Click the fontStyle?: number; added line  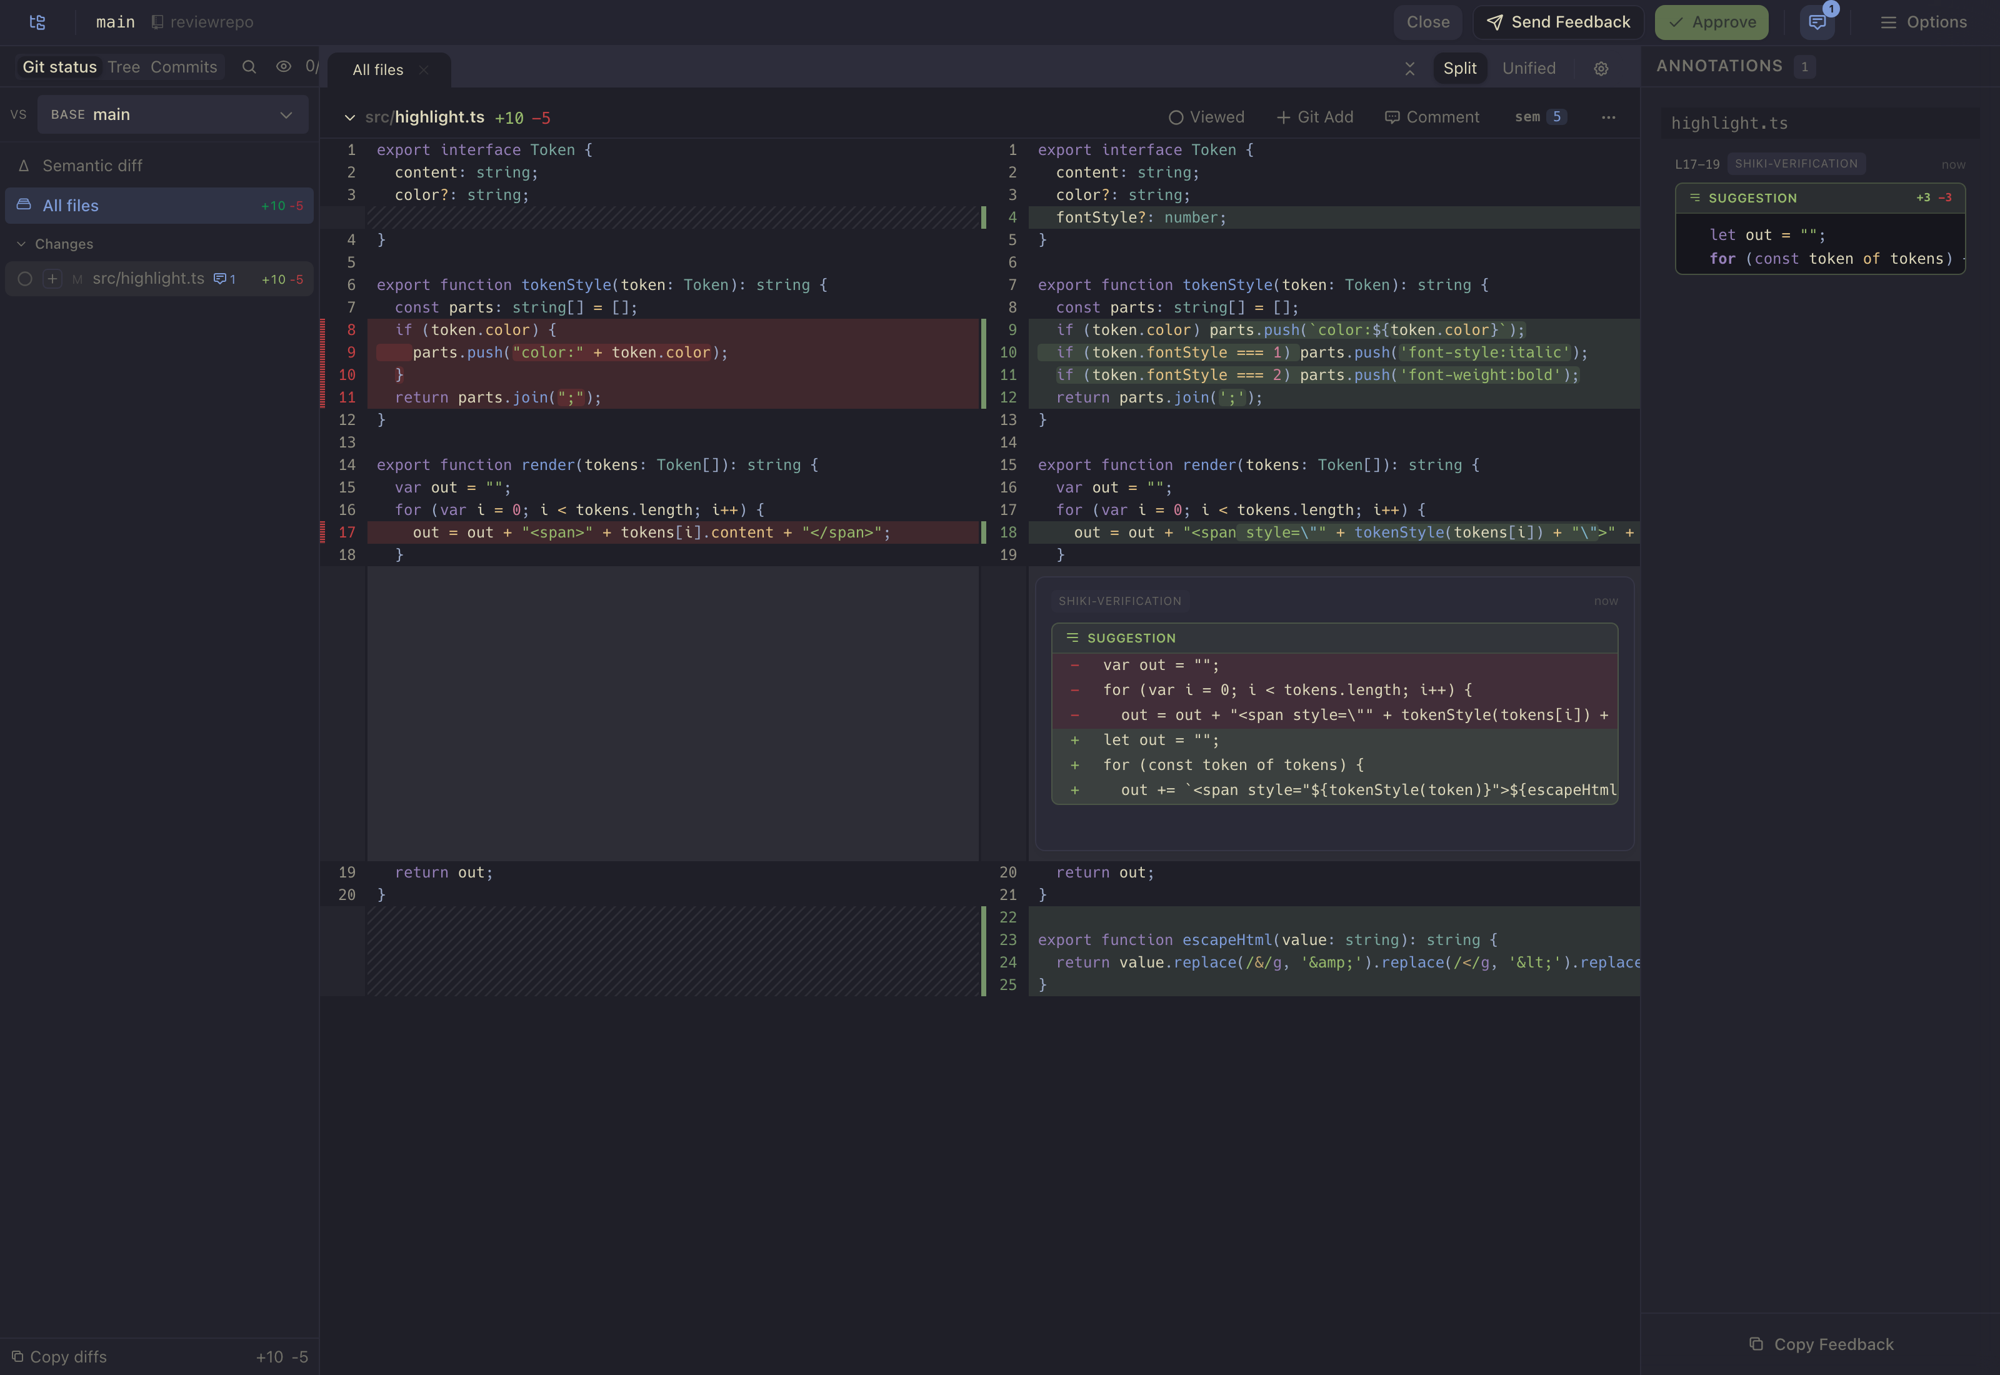point(1334,217)
